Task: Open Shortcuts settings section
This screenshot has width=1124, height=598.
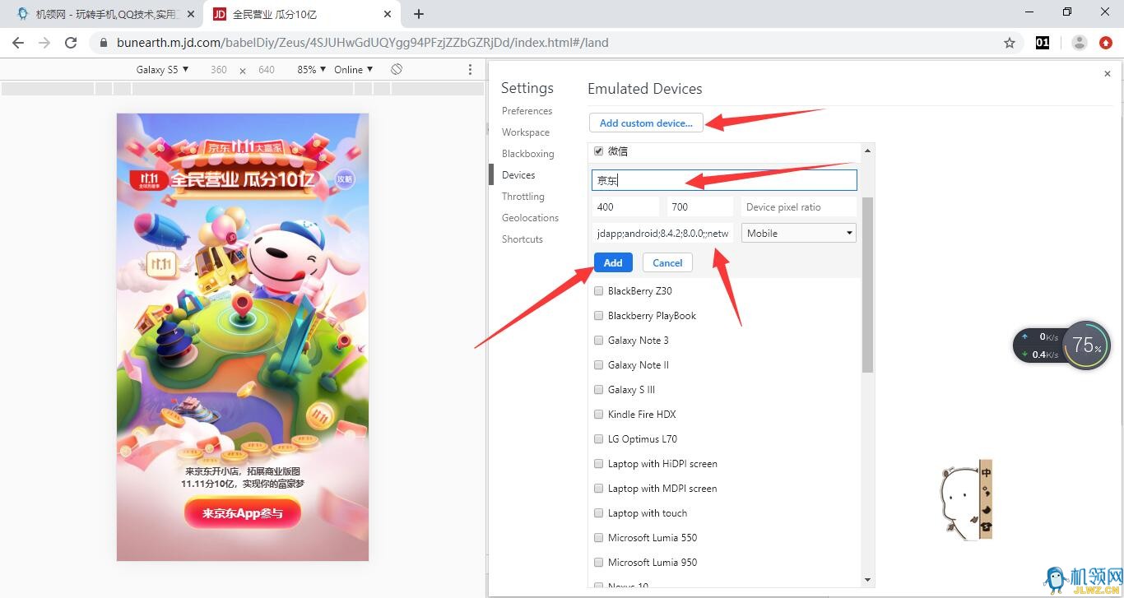Action: [523, 239]
